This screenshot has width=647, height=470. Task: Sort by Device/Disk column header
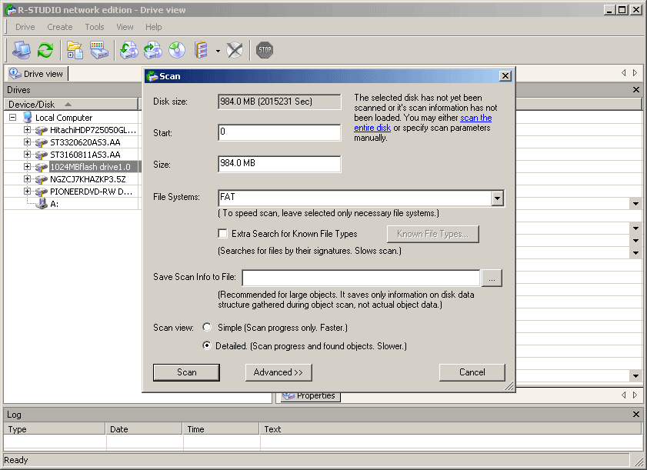[x=71, y=105]
